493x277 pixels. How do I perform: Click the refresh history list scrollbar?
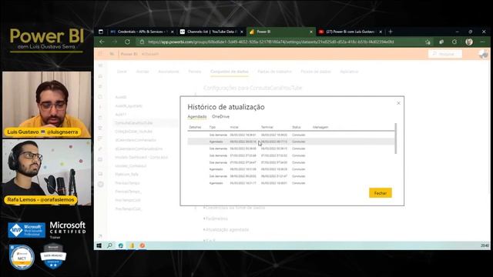point(395,138)
